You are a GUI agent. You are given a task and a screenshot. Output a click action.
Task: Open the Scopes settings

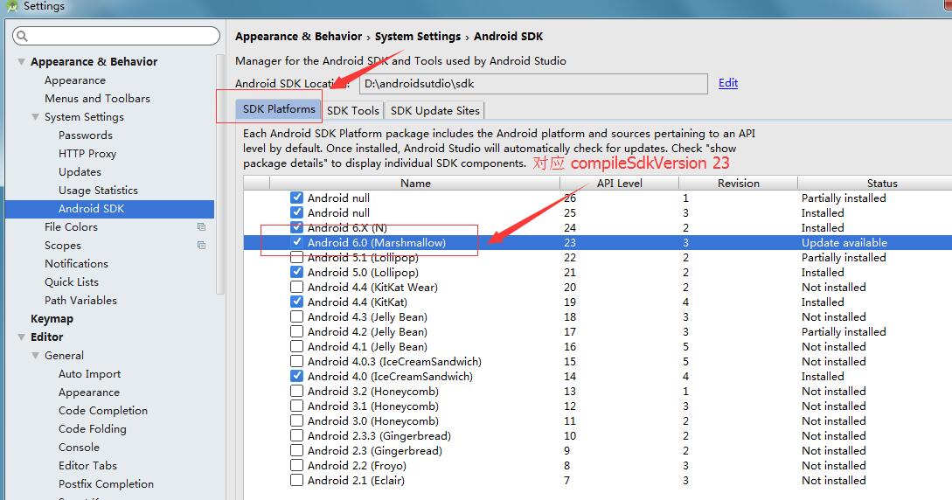[63, 245]
